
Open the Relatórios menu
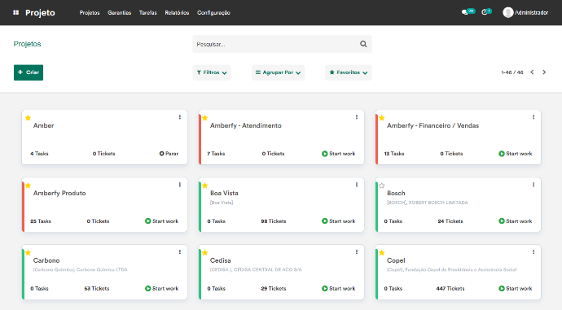coord(177,12)
